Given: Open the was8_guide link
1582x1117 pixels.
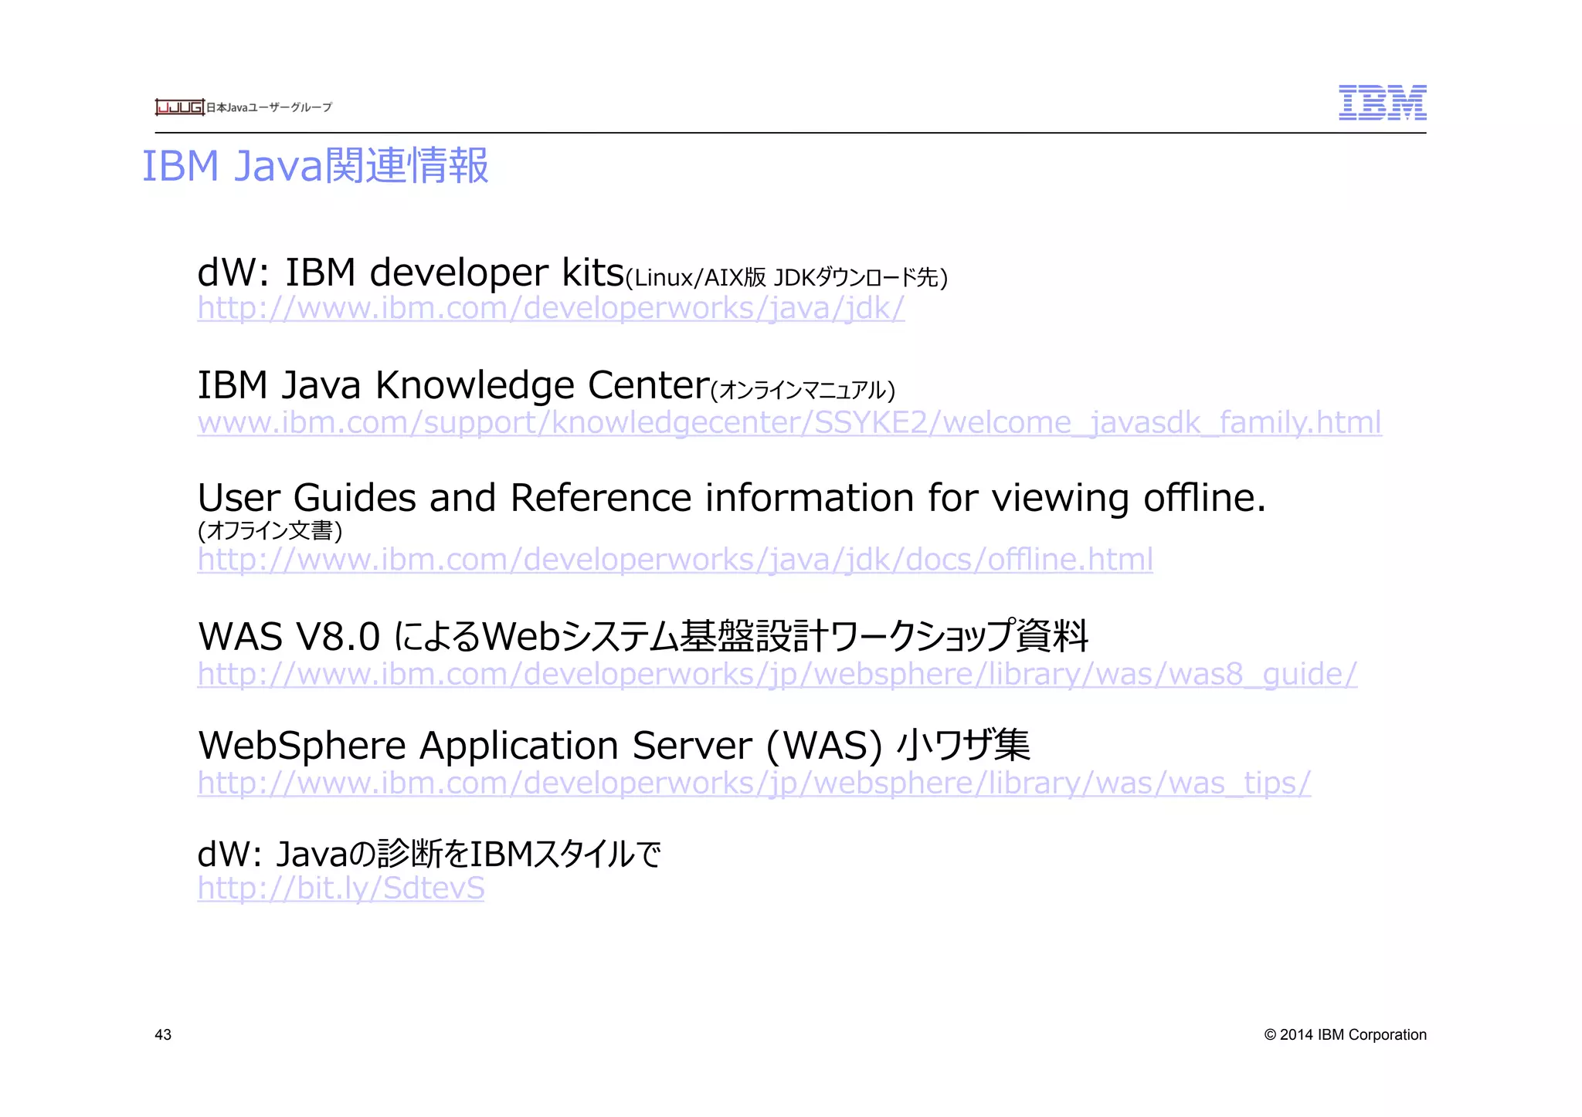Looking at the screenshot, I should (777, 674).
